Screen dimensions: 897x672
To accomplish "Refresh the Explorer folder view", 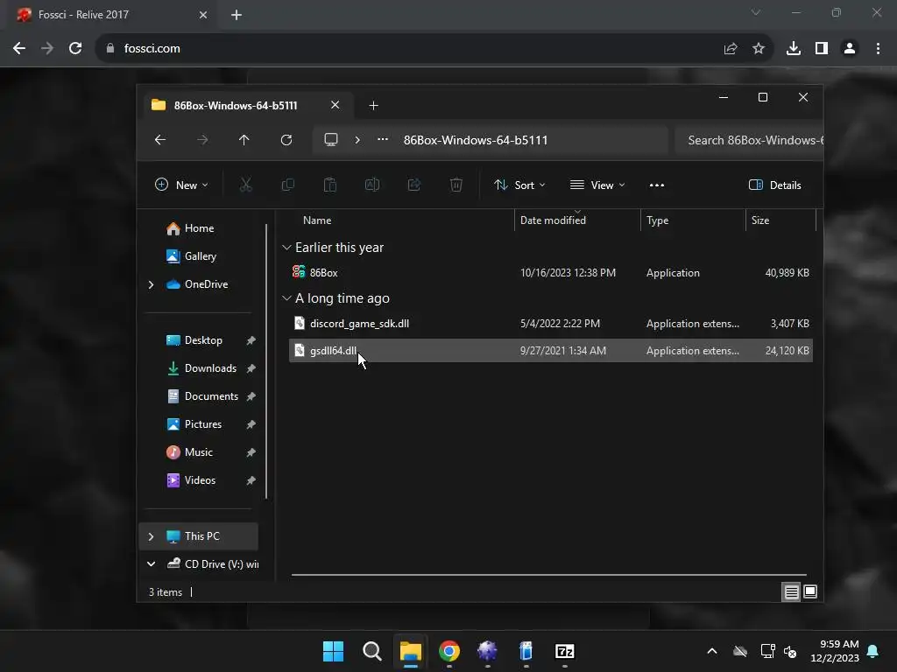I will pos(286,140).
